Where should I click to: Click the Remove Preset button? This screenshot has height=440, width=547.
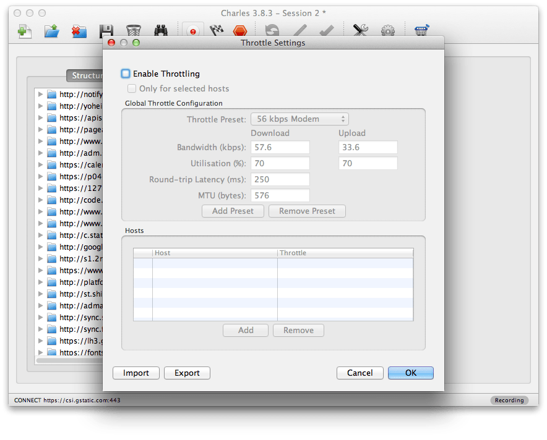pyautogui.click(x=307, y=211)
